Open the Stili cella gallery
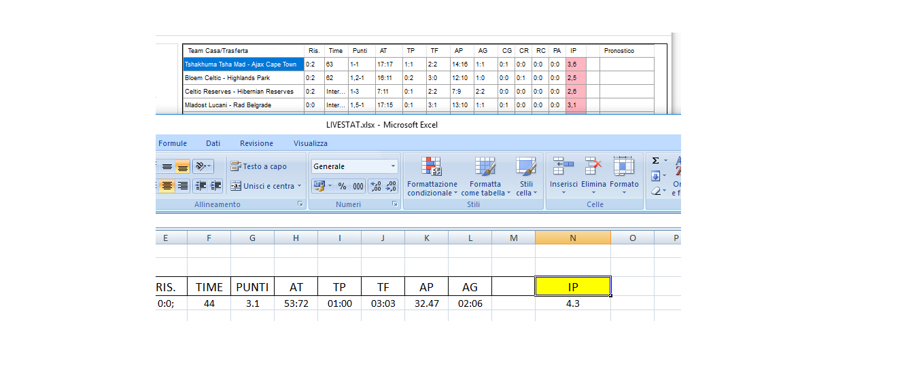This screenshot has width=904, height=372. coord(526,176)
